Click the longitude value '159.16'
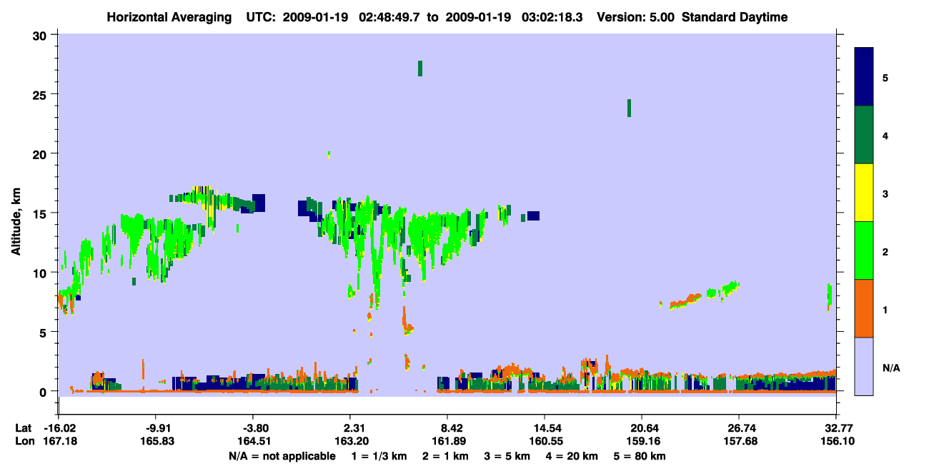The image size is (929, 476). pos(642,441)
